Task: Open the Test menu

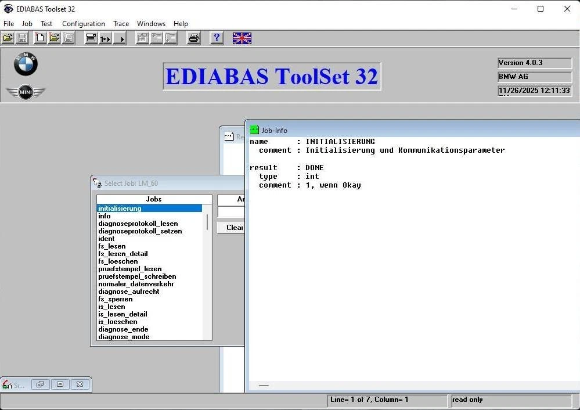Action: [x=46, y=24]
